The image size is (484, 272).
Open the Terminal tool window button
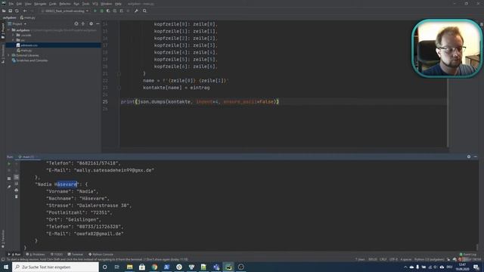[76, 255]
